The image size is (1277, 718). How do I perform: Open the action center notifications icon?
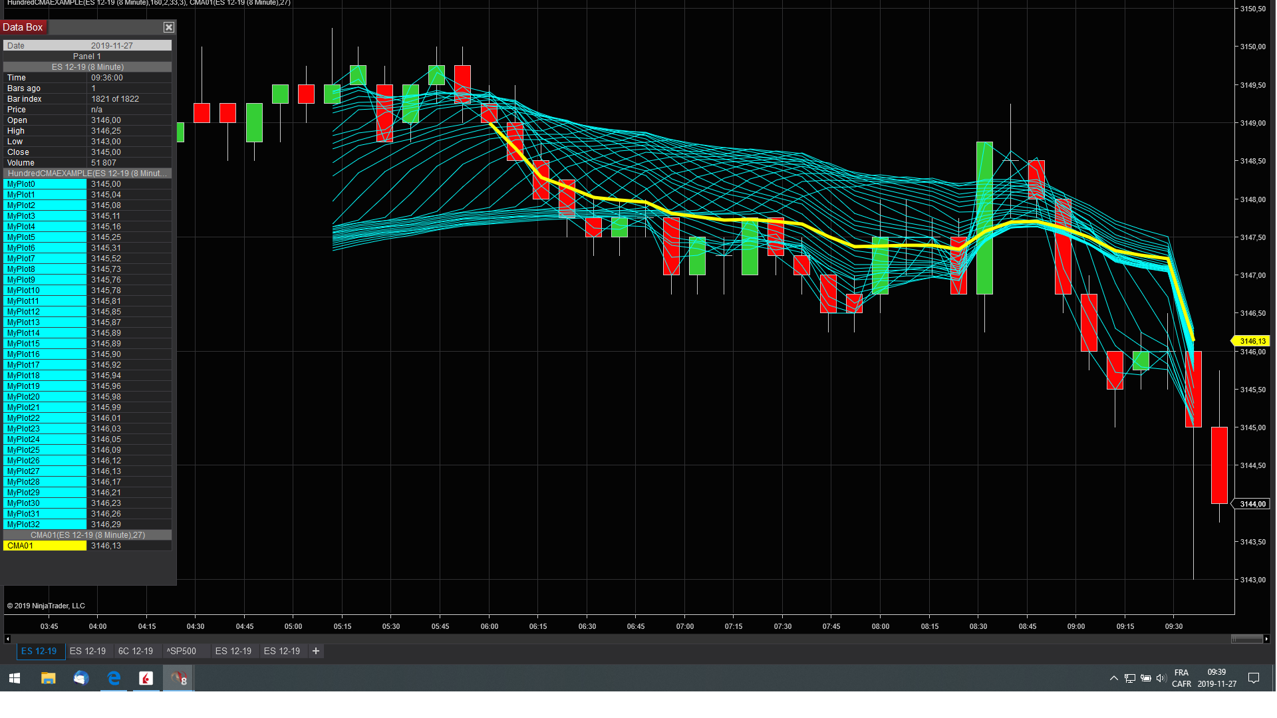point(1254,678)
